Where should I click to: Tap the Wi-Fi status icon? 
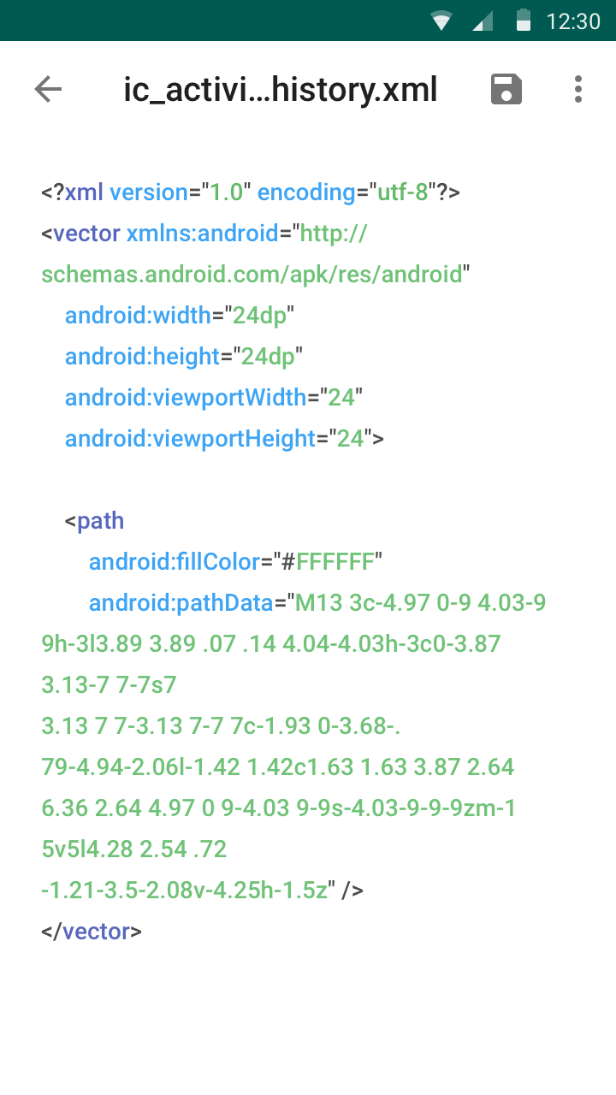coord(441,21)
